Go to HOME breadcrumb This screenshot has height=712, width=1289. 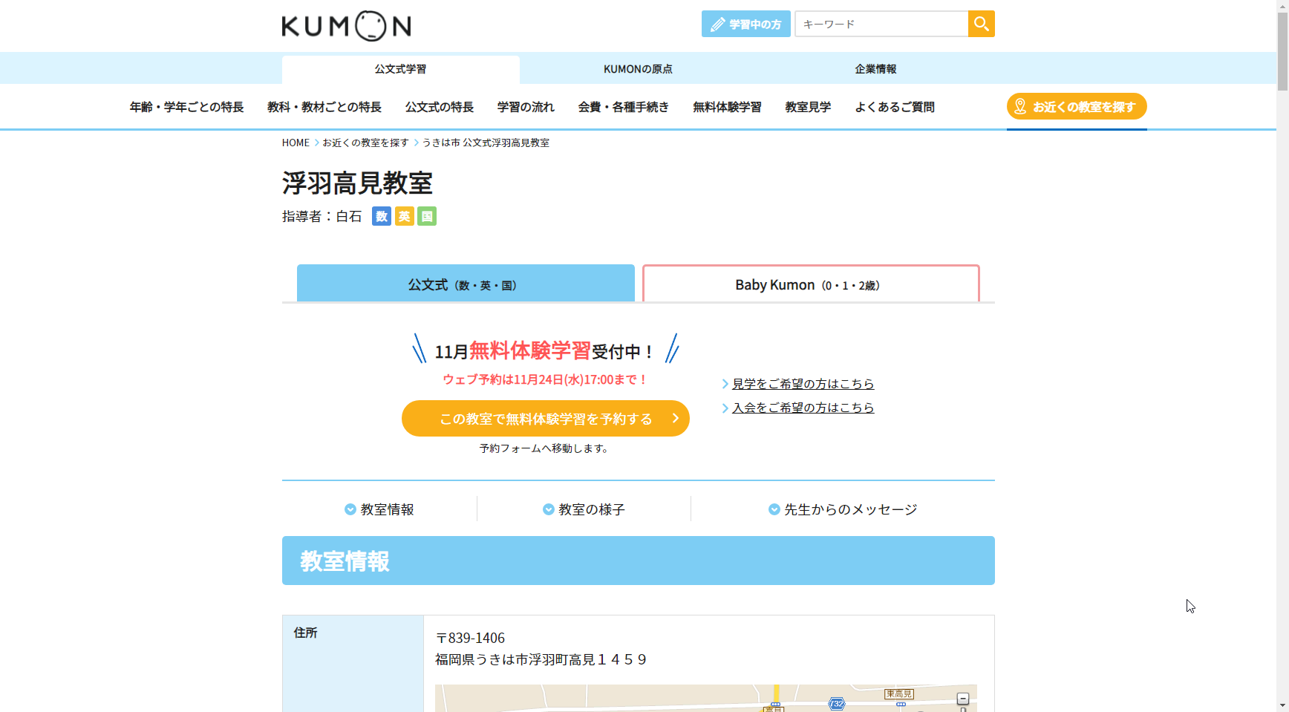(x=296, y=143)
